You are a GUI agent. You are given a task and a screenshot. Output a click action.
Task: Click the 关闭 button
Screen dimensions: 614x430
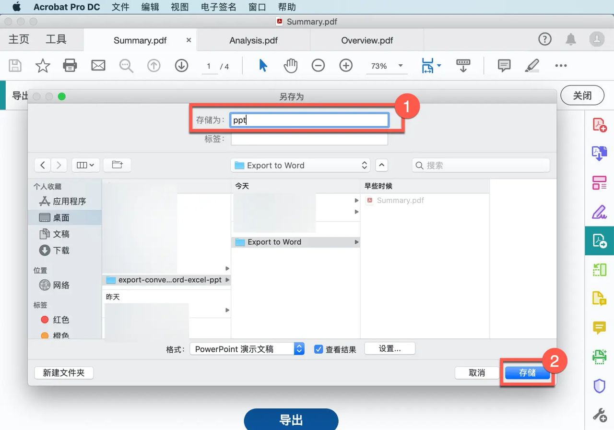pyautogui.click(x=582, y=96)
